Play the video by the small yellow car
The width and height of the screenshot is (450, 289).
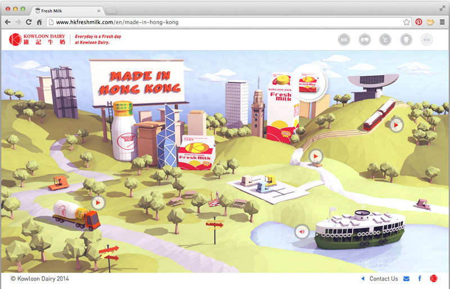[x=316, y=157]
